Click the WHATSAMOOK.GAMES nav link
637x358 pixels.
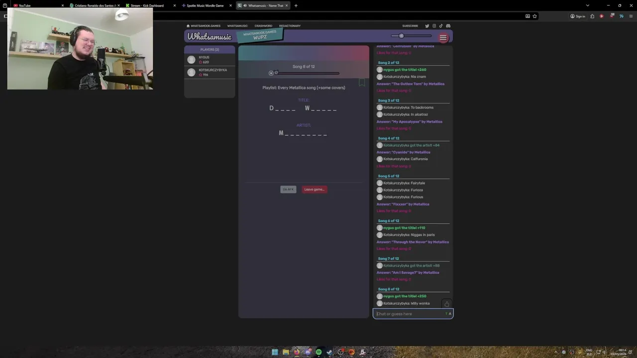click(206, 26)
